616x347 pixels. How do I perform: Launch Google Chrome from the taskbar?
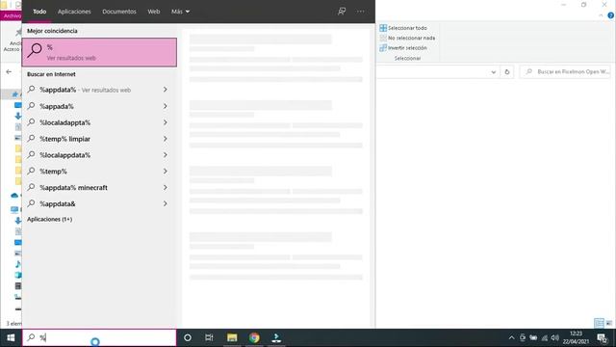[254, 337]
